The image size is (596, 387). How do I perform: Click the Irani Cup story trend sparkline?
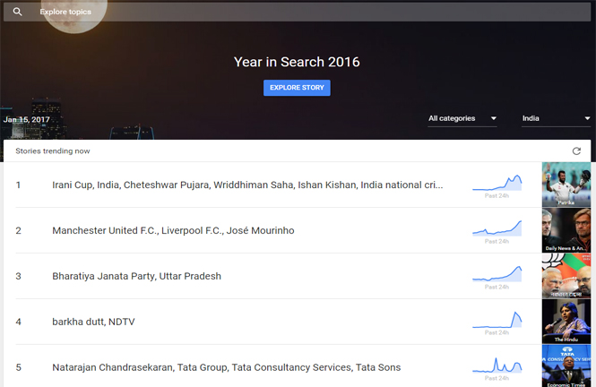(x=497, y=183)
